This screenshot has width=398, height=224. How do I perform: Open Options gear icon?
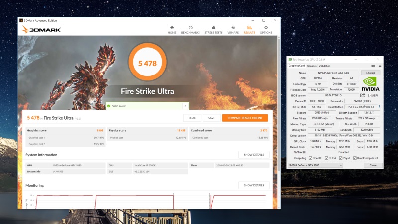pos(266,28)
